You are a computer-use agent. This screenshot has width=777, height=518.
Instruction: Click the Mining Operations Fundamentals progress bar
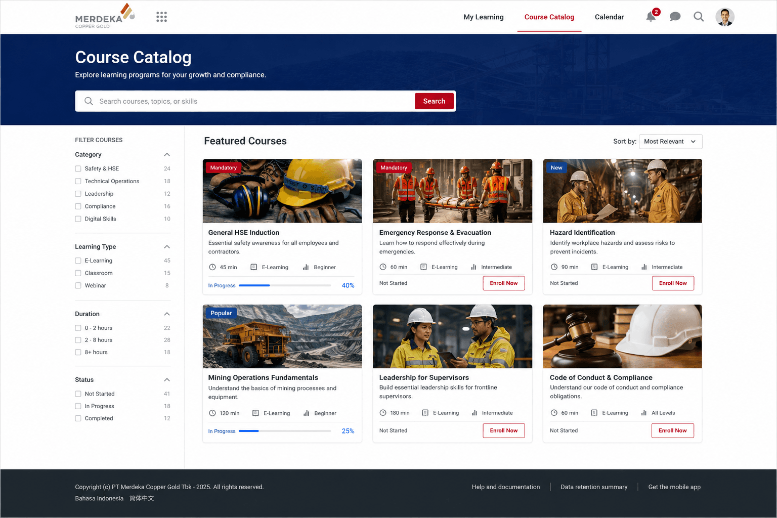pyautogui.click(x=285, y=431)
